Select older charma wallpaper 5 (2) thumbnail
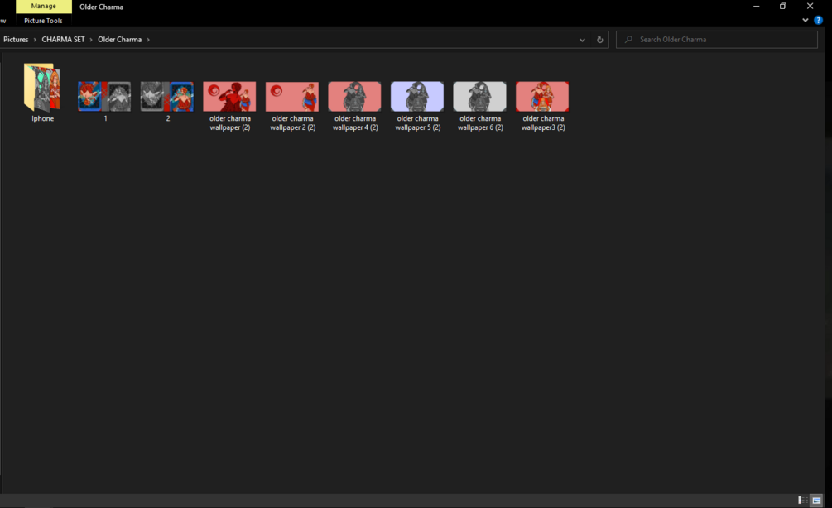The width and height of the screenshot is (832, 508). tap(417, 96)
